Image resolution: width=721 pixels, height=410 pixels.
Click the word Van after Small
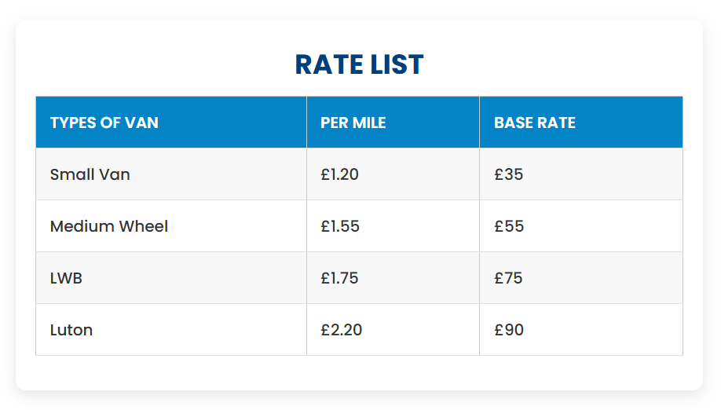[x=112, y=174]
